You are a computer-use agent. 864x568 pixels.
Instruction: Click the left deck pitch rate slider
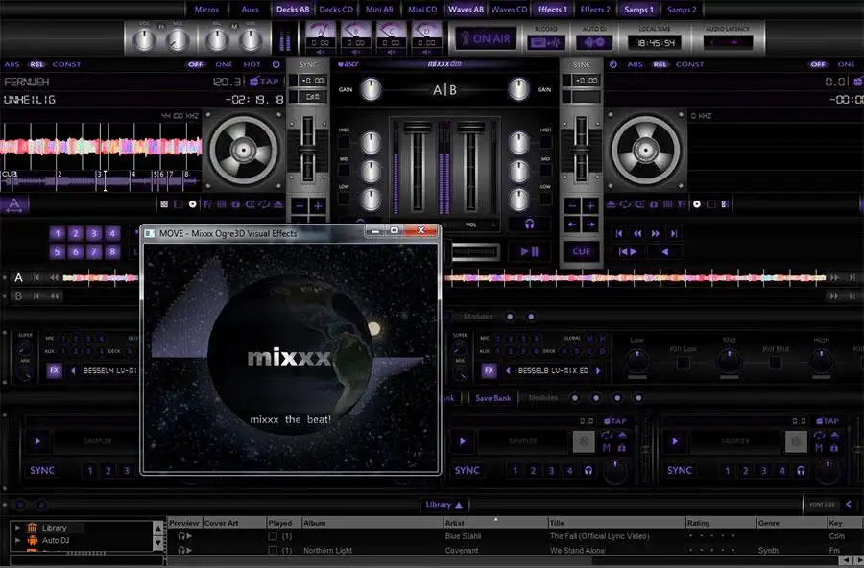[308, 149]
